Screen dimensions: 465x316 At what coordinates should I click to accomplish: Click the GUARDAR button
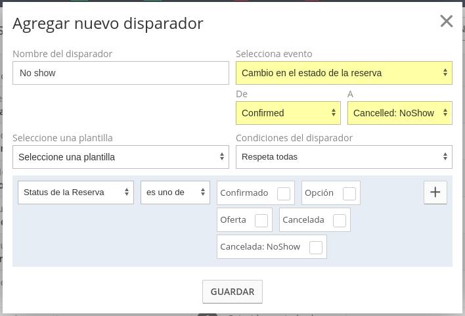pos(232,292)
